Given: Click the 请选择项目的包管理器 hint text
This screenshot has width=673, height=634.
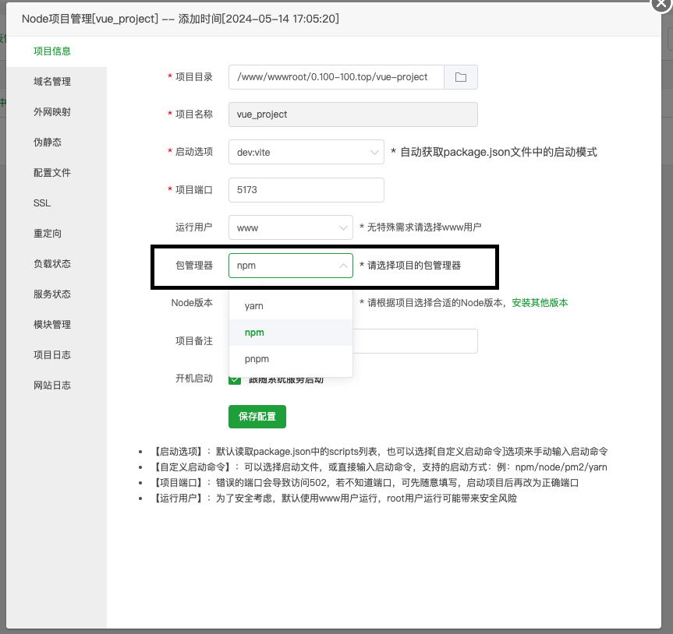Looking at the screenshot, I should pyautogui.click(x=410, y=266).
